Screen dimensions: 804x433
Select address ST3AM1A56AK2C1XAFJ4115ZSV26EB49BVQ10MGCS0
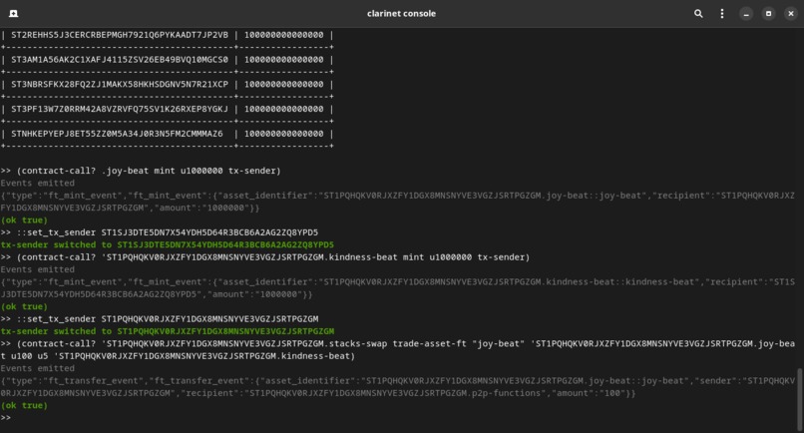coord(120,60)
